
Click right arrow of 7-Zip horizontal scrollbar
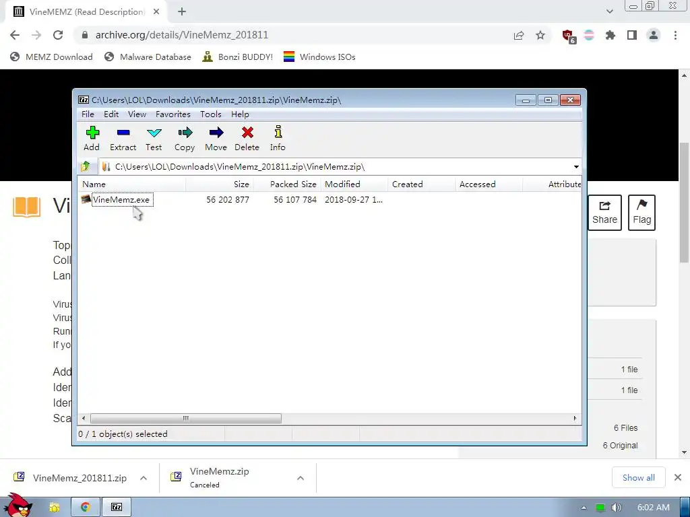click(x=575, y=418)
